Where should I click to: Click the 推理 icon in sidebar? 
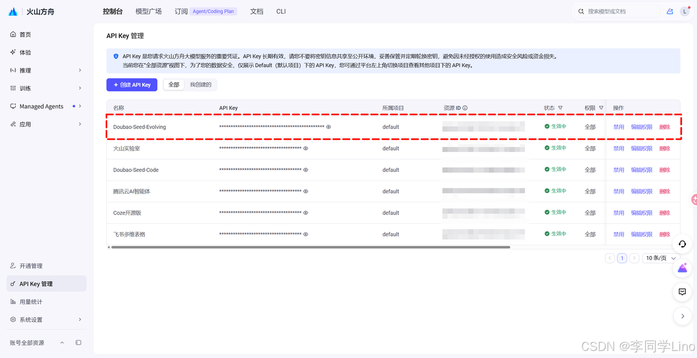(x=13, y=70)
